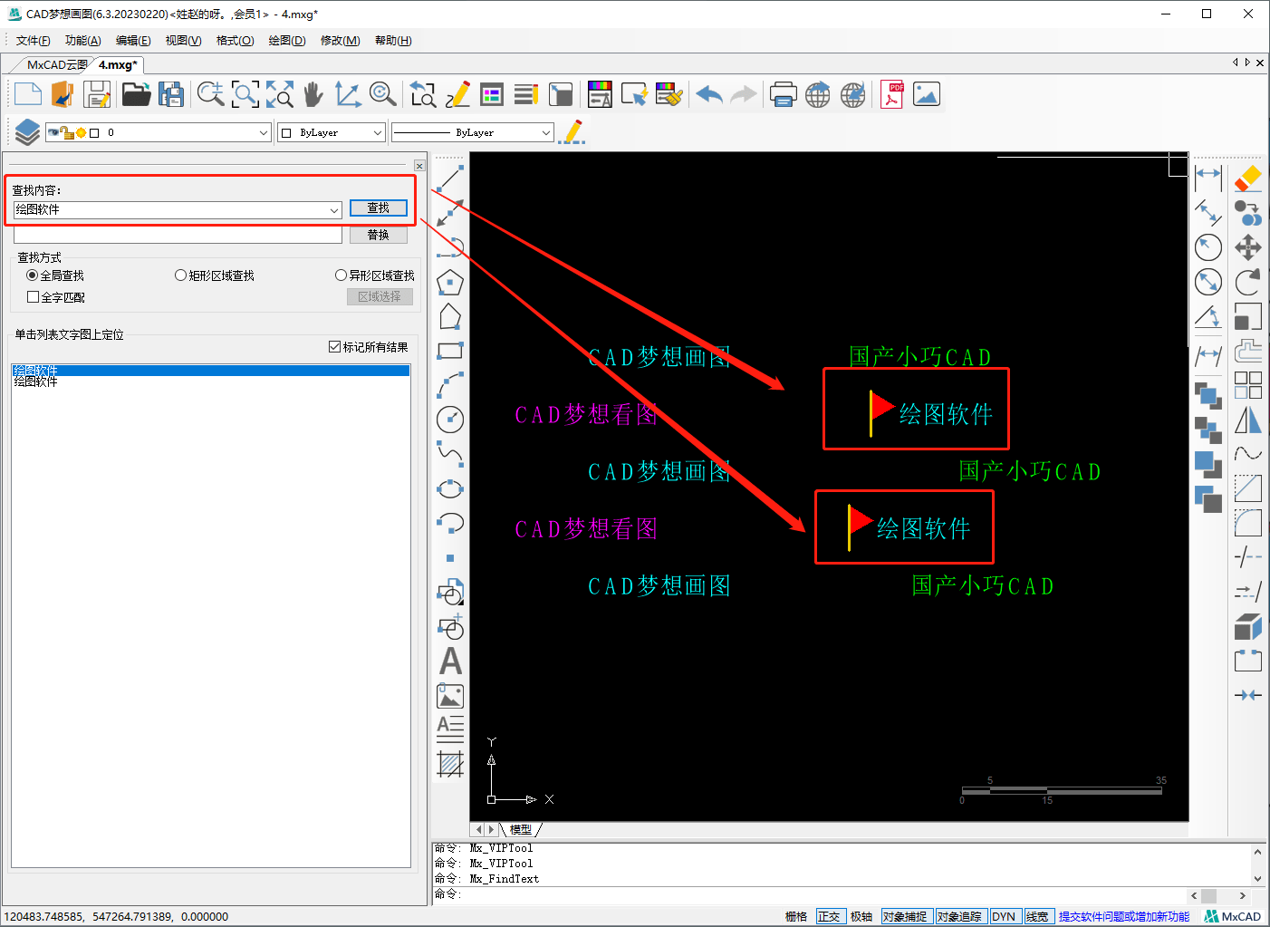Select 全局查找 radio button
This screenshot has height=927, width=1270.
tap(55, 275)
